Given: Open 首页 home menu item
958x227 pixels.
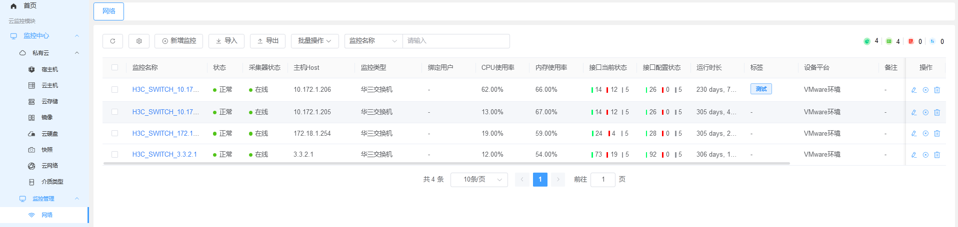Looking at the screenshot, I should (30, 6).
